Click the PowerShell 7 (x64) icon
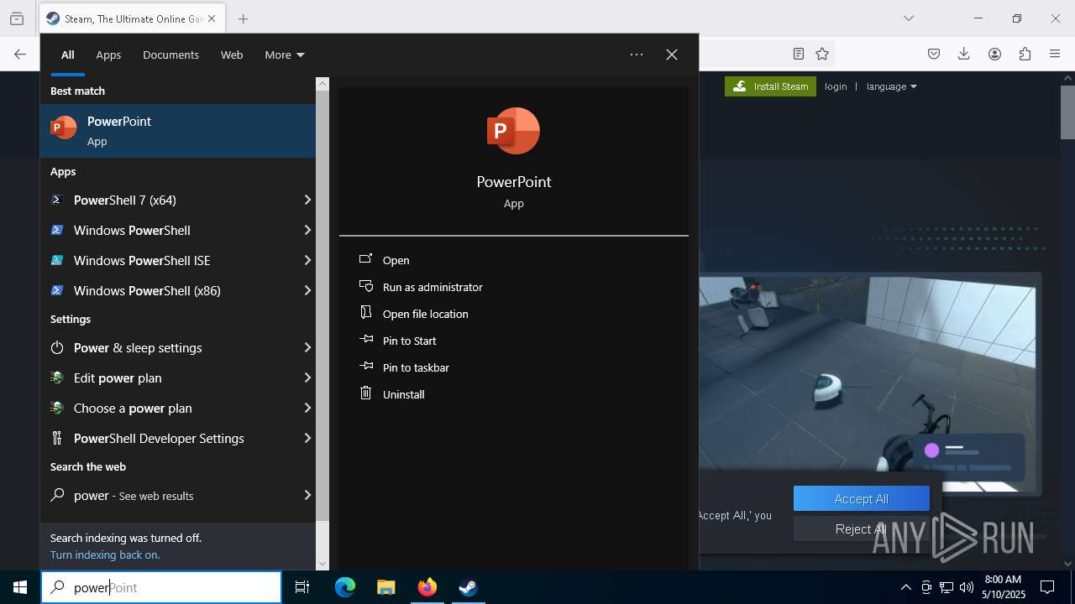The height and width of the screenshot is (604, 1075). (57, 200)
